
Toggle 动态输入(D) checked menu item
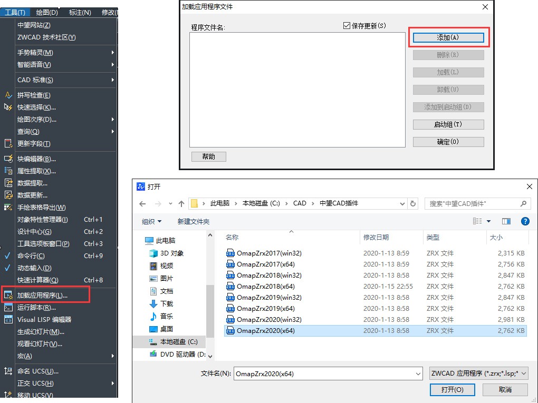pyautogui.click(x=34, y=268)
